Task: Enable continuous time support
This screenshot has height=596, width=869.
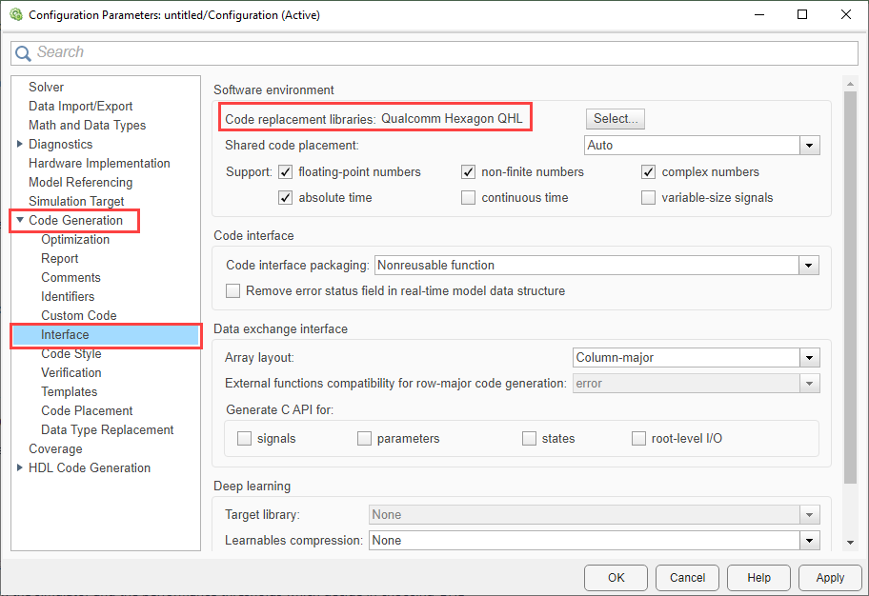Action: click(468, 198)
